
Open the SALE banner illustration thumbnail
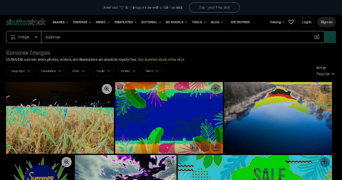click(x=255, y=167)
